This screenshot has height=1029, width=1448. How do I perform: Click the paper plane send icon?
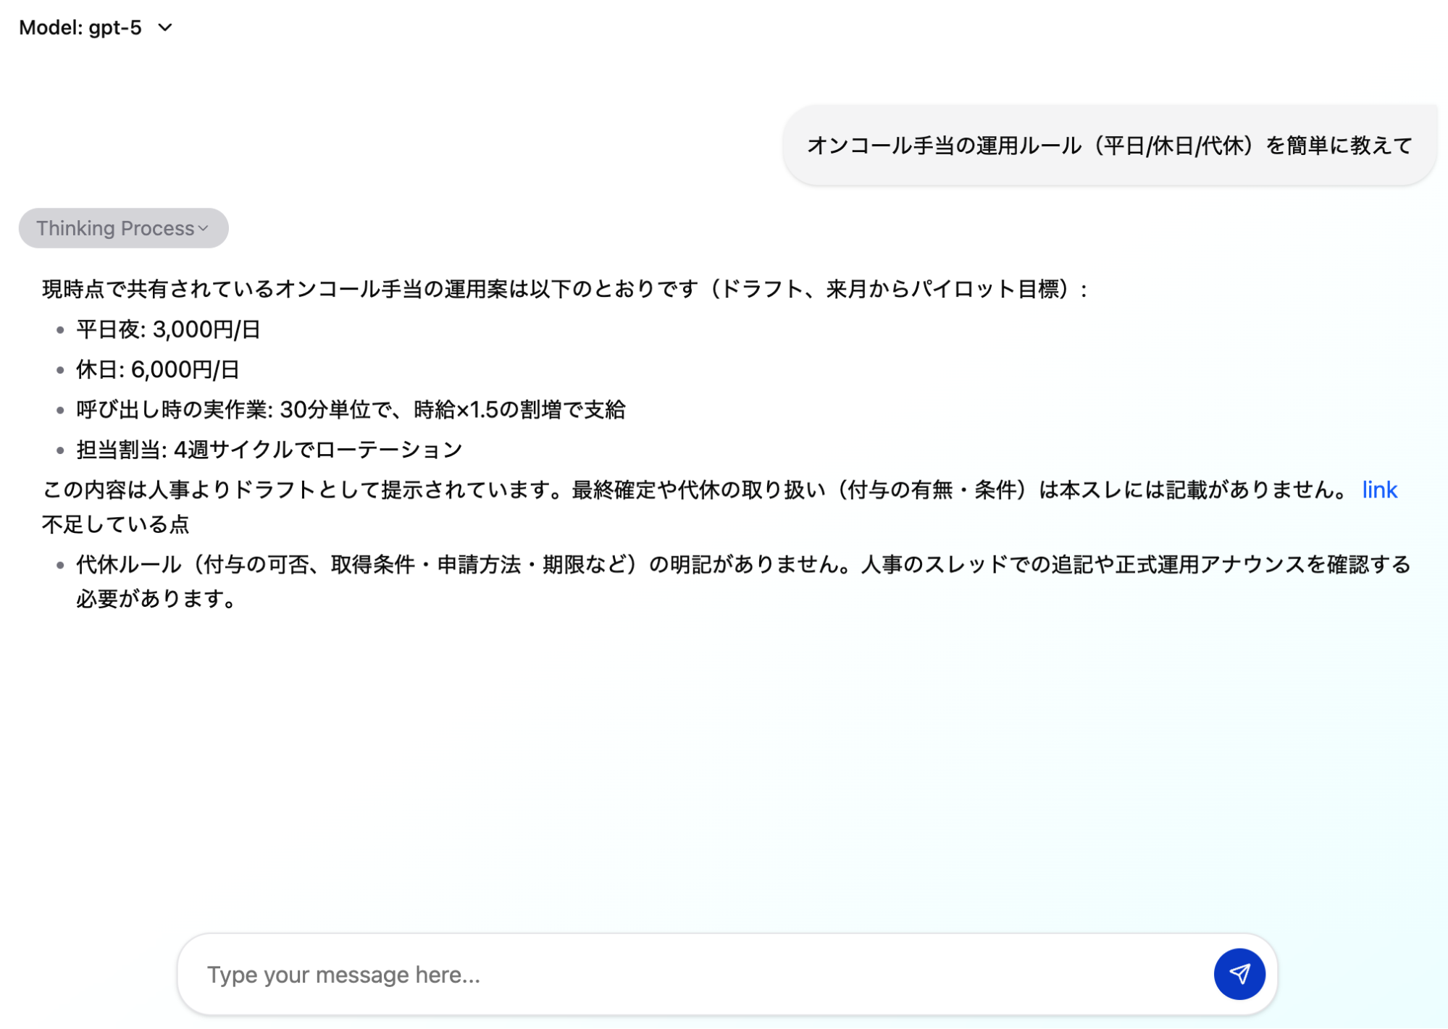[1239, 974]
